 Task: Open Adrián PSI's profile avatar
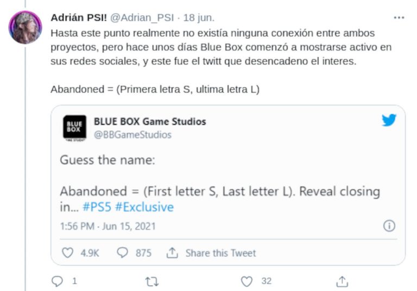tap(25, 27)
